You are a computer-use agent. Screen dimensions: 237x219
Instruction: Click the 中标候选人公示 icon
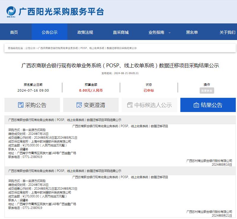(130, 105)
